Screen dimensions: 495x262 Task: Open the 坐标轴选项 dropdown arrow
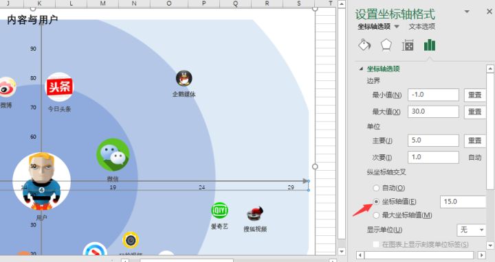tap(397, 27)
